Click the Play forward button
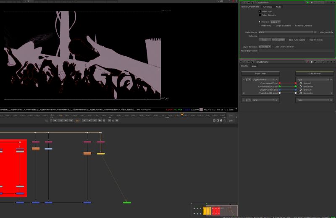 [x=84, y=121]
